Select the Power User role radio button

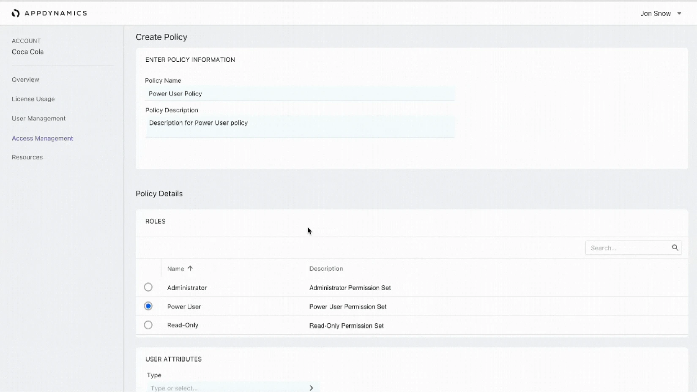(x=148, y=306)
